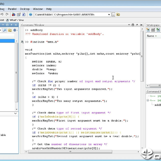Click the '#include "mex.h"' prompt line

point(42,42)
